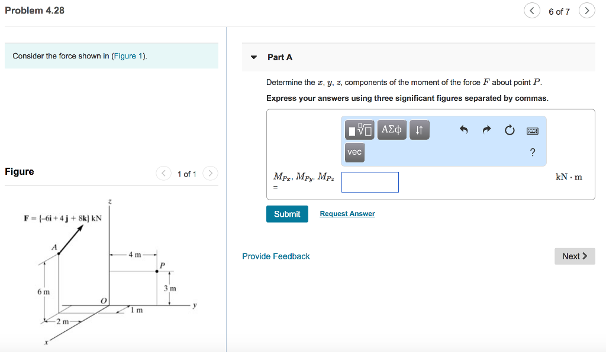This screenshot has width=606, height=352.
Task: Insert vector notation with vec icon
Action: click(x=354, y=152)
